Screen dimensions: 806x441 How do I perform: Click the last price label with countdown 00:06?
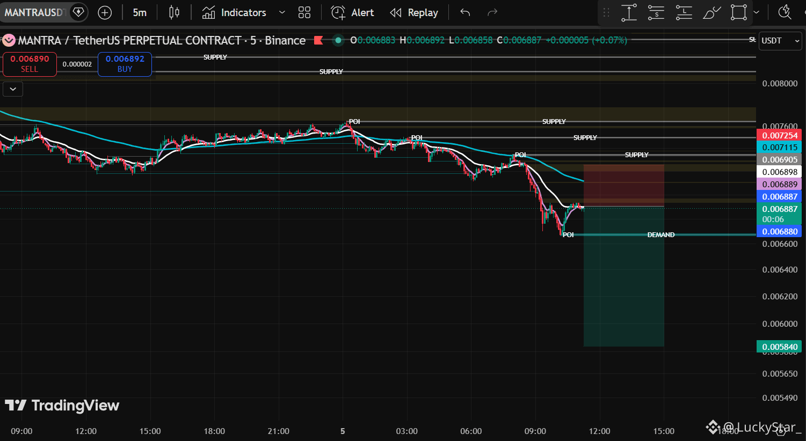tap(779, 214)
